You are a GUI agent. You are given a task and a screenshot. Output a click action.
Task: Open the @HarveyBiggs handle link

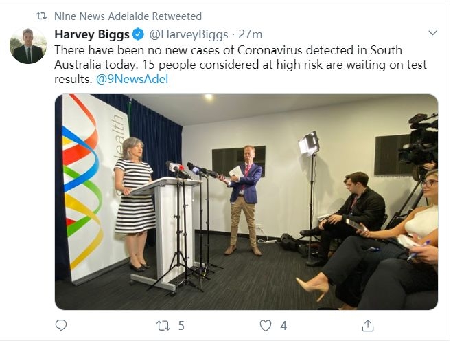(x=186, y=34)
